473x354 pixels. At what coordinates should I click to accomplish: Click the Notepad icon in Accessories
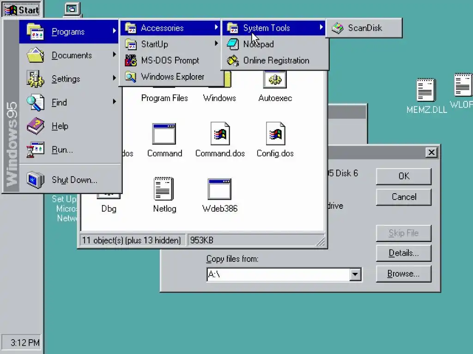tap(233, 44)
